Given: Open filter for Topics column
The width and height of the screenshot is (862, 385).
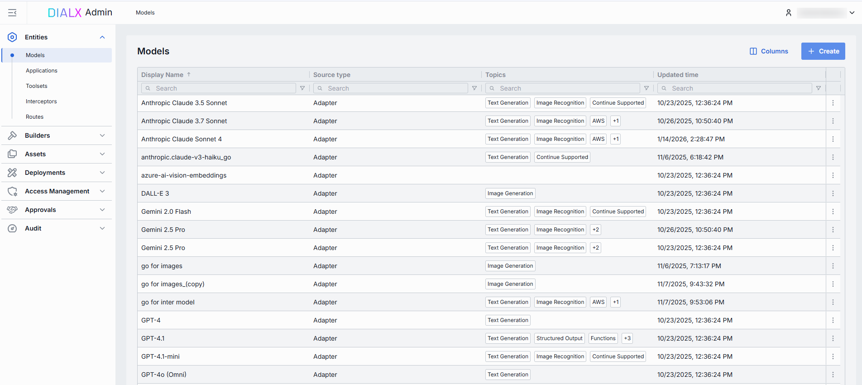Looking at the screenshot, I should point(646,88).
